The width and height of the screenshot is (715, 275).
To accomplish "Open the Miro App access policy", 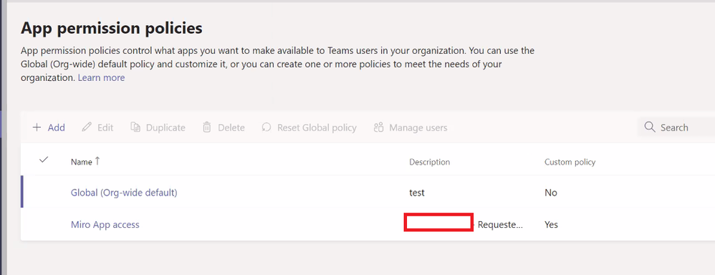I will click(x=105, y=224).
